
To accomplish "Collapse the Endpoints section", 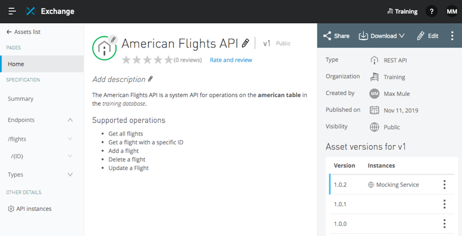I will coord(70,120).
